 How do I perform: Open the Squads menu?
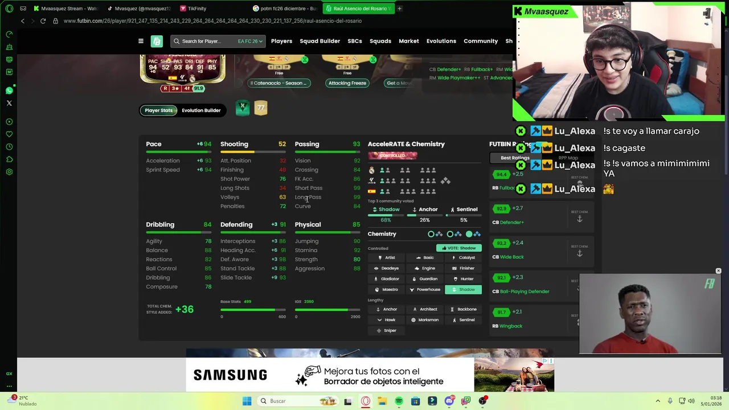380,41
